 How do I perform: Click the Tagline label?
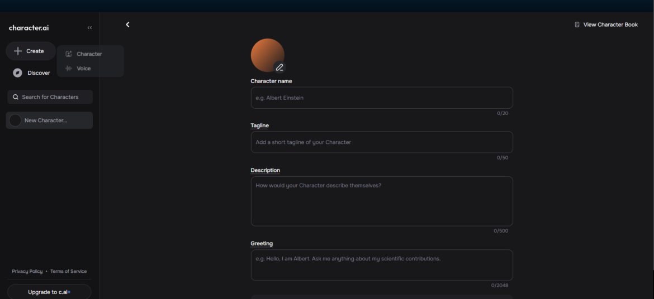(x=259, y=126)
